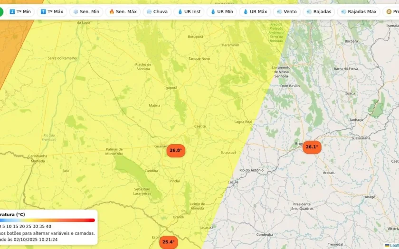The height and width of the screenshot is (249, 399).
Task: Show the Rajadas Max layer
Action: [x=359, y=12]
